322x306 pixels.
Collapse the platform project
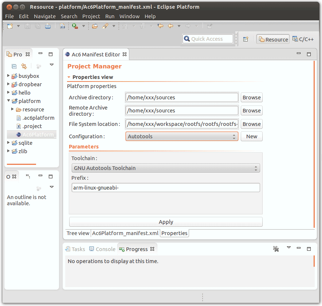click(x=8, y=100)
